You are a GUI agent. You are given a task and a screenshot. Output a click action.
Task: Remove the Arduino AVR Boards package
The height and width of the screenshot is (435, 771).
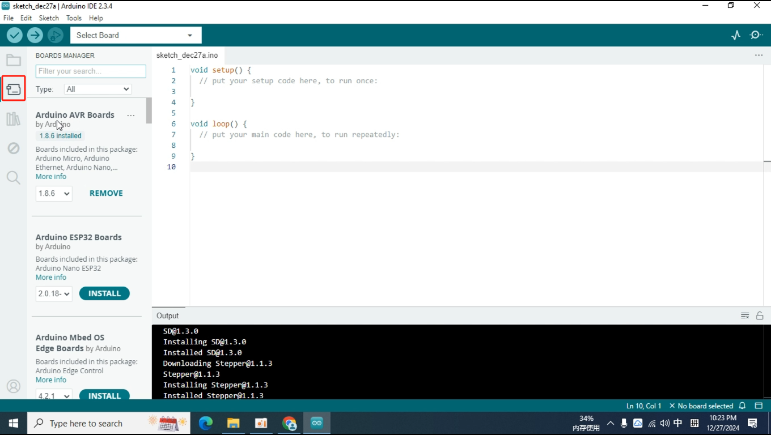[x=106, y=193]
